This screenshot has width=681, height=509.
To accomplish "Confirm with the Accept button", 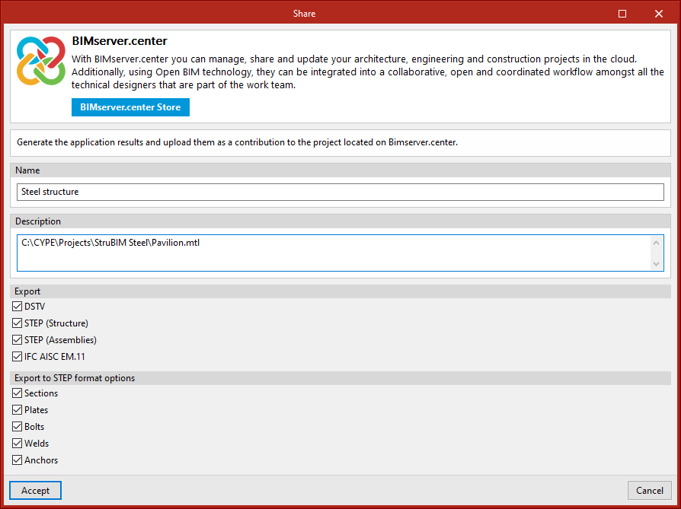I will [35, 490].
